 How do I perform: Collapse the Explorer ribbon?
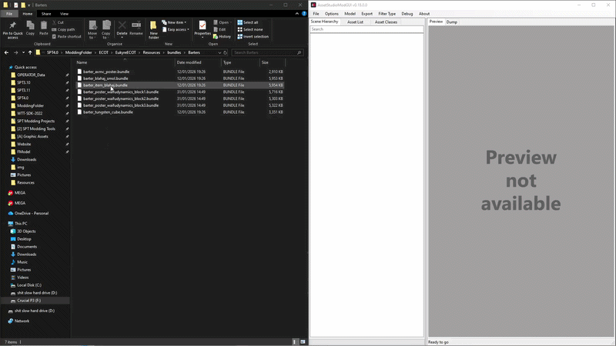pyautogui.click(x=297, y=14)
